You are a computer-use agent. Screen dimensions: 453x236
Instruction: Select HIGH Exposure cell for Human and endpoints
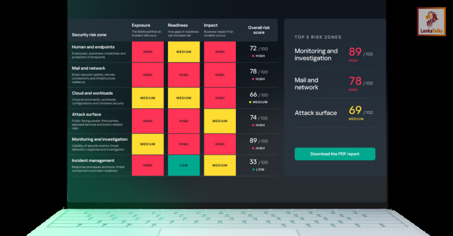point(148,52)
